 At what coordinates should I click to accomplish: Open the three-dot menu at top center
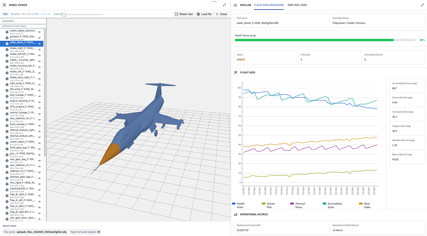(x=214, y=1)
